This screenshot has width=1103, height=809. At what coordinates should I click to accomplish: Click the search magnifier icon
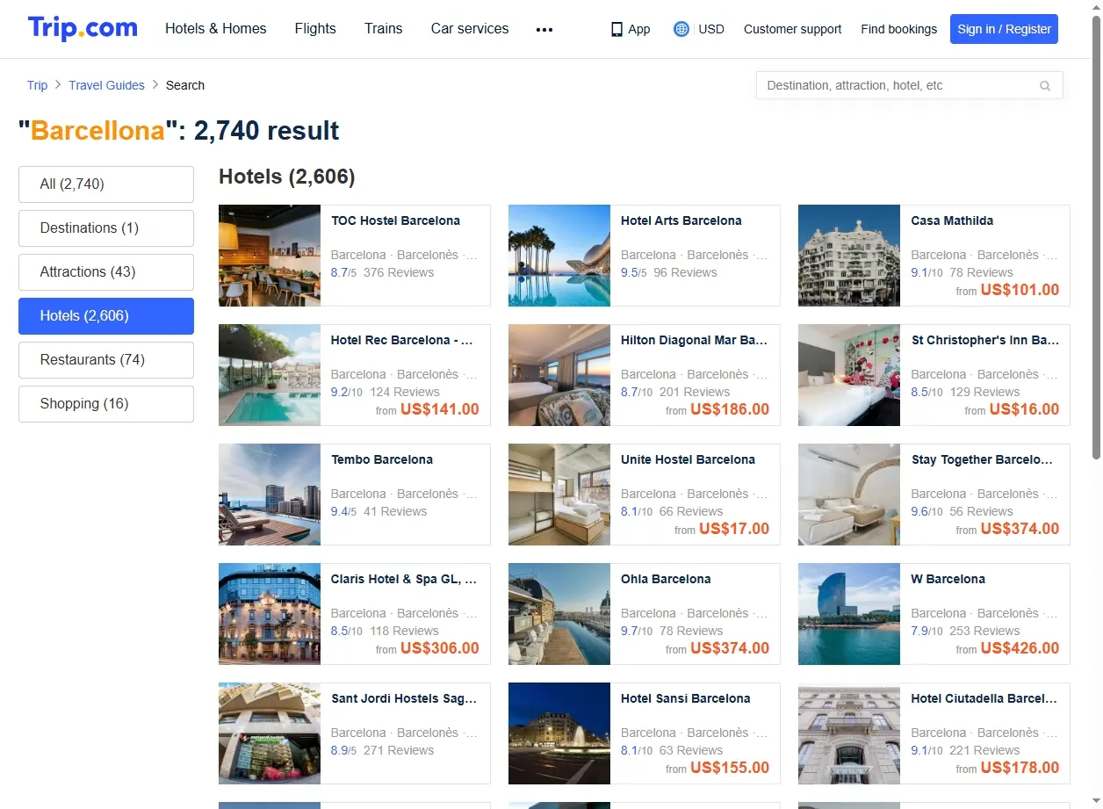point(1045,85)
